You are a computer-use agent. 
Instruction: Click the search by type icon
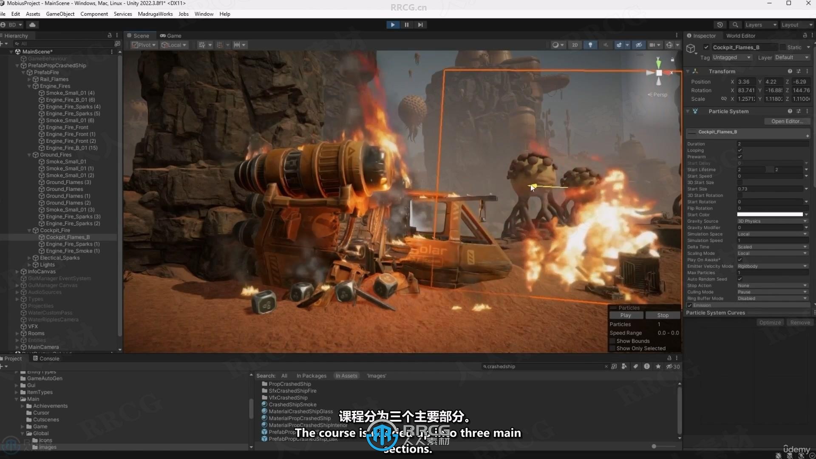coord(624,366)
